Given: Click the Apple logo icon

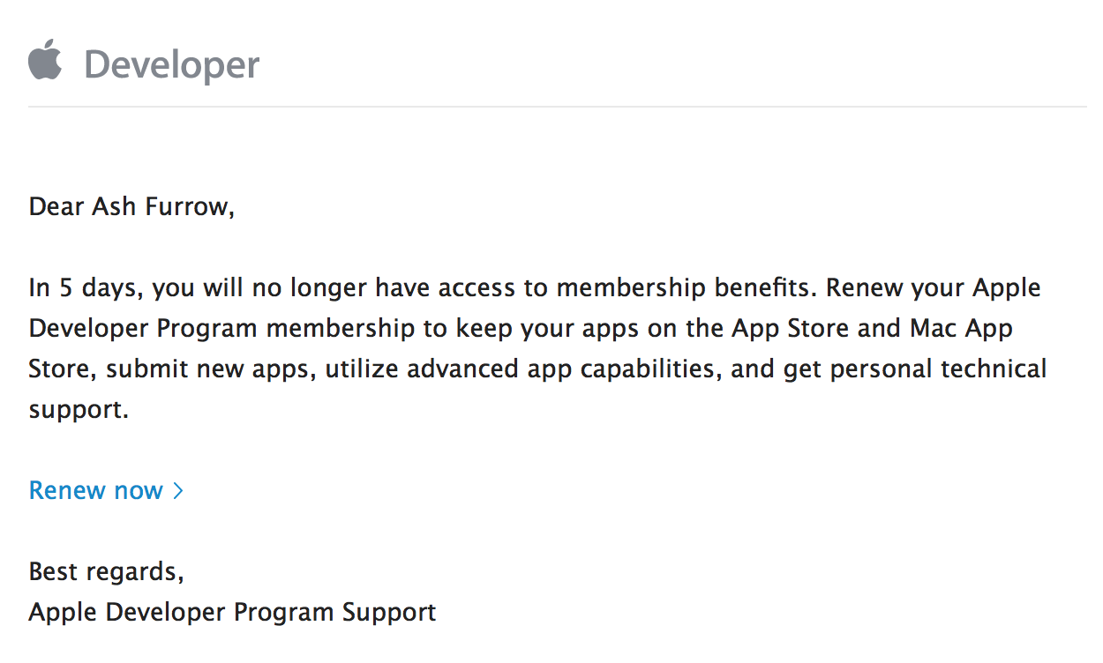Looking at the screenshot, I should coord(45,61).
